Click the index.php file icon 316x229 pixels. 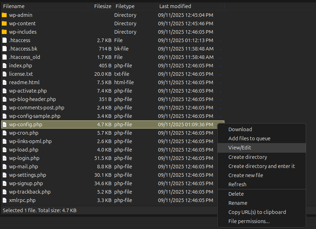click(5, 66)
